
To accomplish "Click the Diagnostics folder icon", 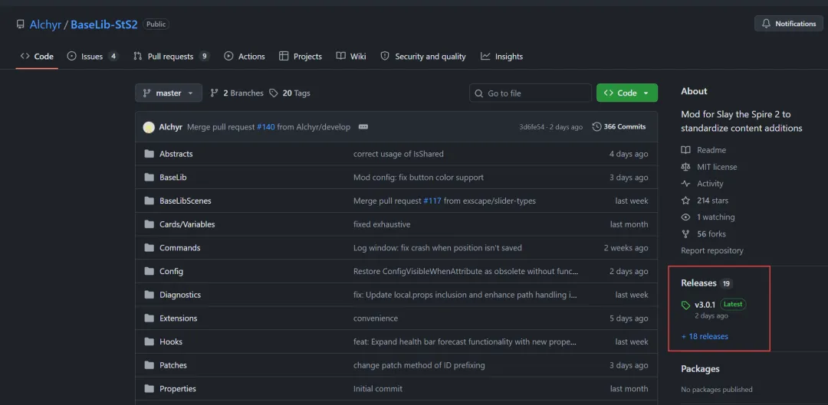I will click(149, 295).
